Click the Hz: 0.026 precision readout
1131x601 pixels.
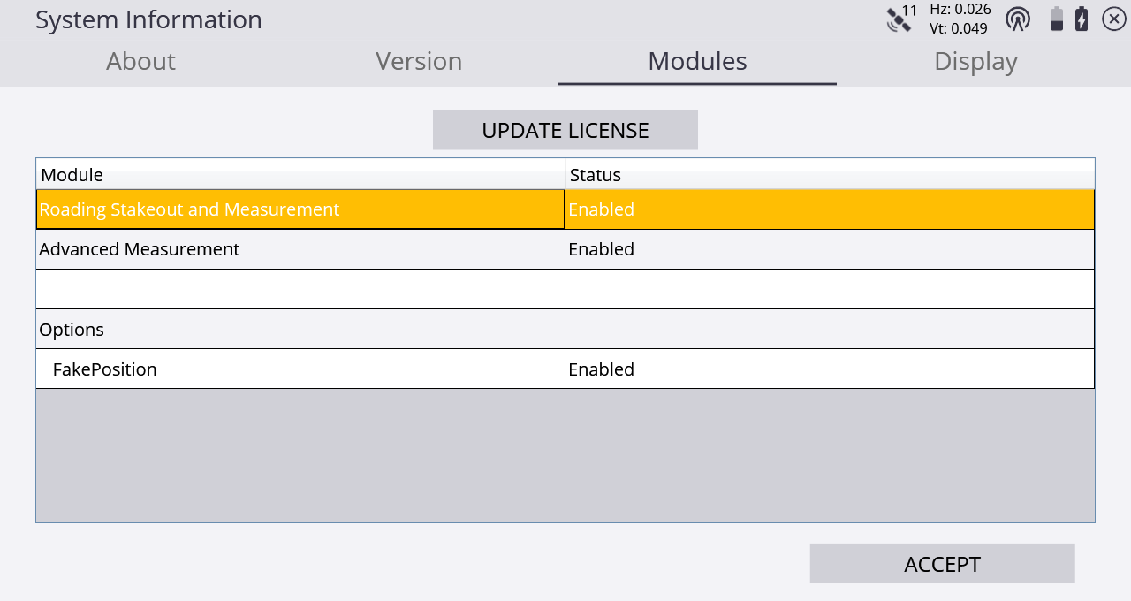[960, 9]
